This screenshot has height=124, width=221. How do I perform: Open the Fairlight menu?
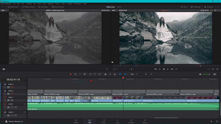pos(70,4)
